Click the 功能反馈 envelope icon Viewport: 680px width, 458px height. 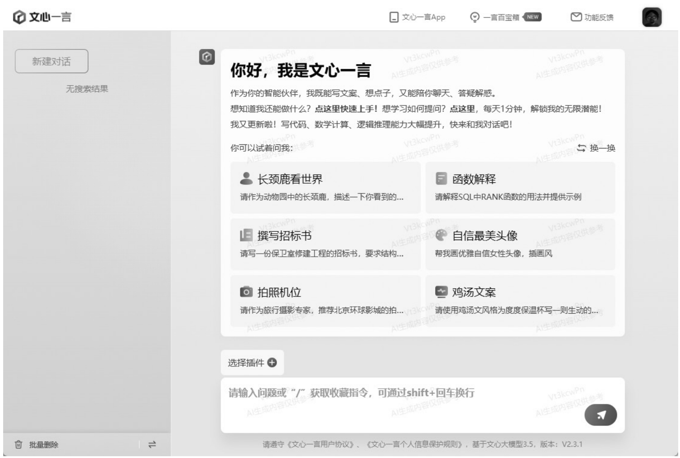[x=576, y=17]
